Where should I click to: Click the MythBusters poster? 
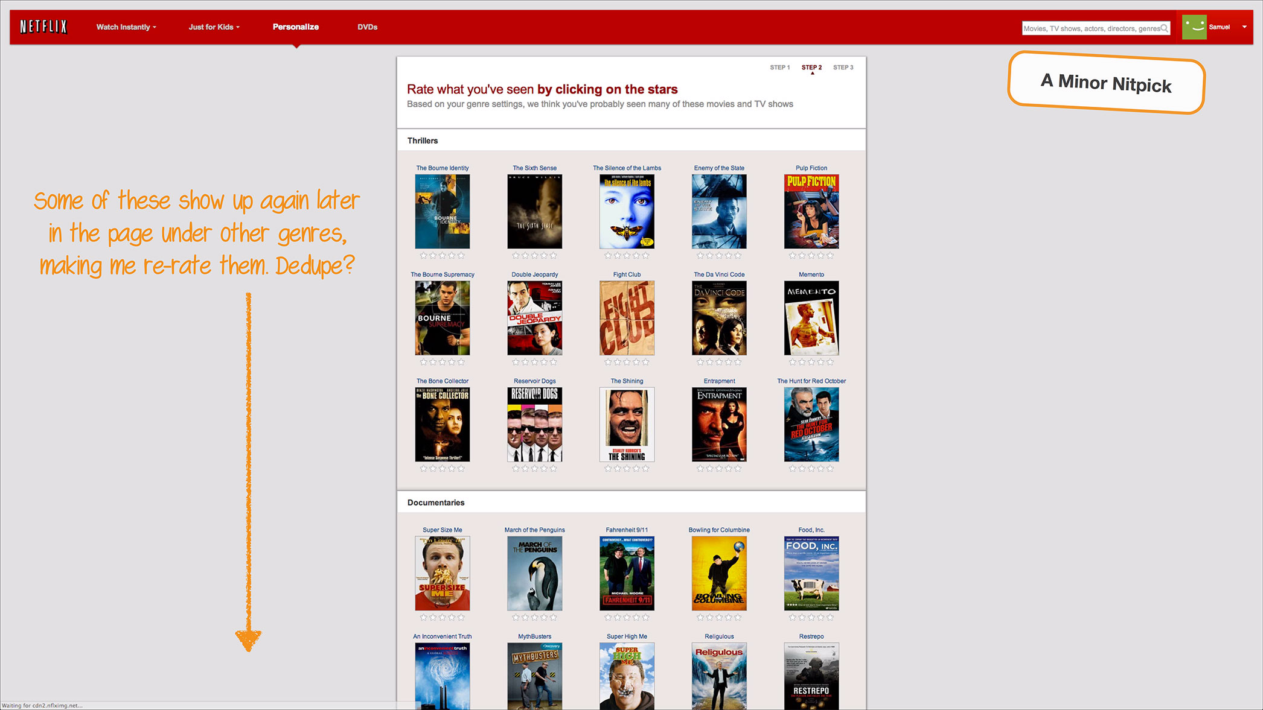535,676
